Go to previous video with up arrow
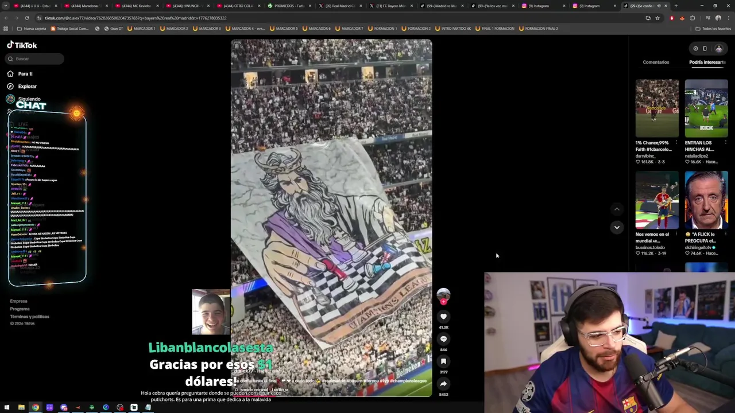 tap(617, 209)
